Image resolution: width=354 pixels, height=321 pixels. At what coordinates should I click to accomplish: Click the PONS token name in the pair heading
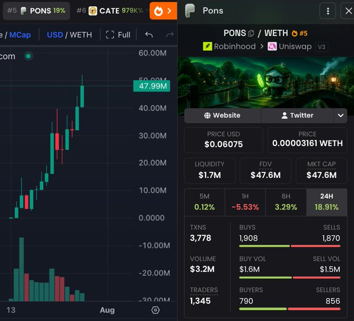click(235, 33)
